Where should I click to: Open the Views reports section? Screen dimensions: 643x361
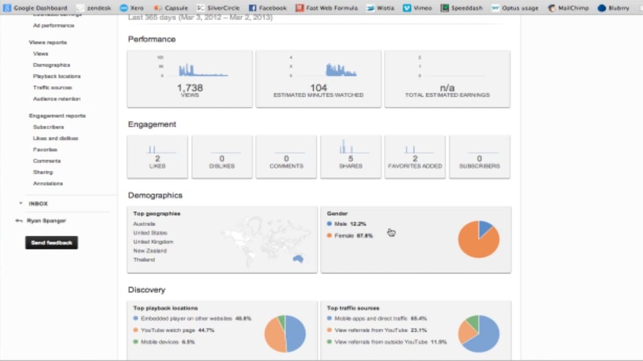pos(48,43)
